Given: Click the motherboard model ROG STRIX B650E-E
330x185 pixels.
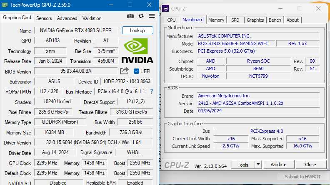Looking at the screenshot, I should 236,43.
